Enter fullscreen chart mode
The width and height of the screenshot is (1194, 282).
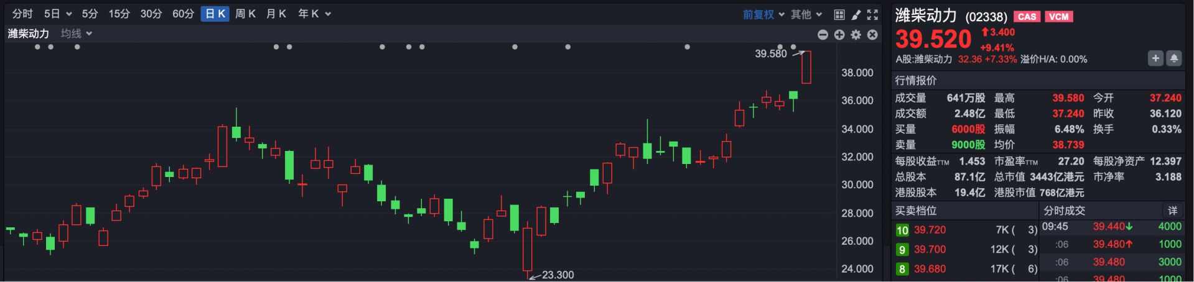872,14
